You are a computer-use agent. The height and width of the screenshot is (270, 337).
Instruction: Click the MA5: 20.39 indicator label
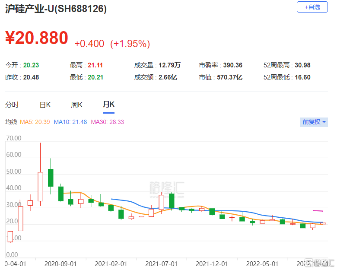[35, 122]
